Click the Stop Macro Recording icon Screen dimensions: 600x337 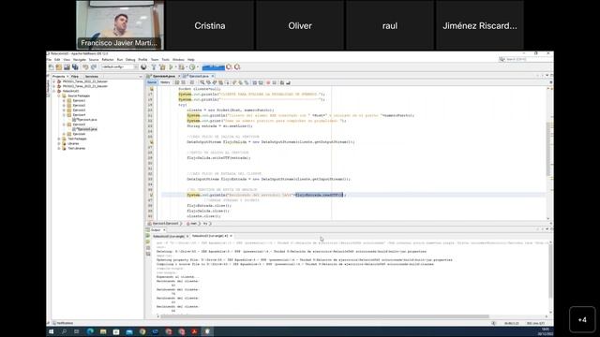(x=274, y=82)
